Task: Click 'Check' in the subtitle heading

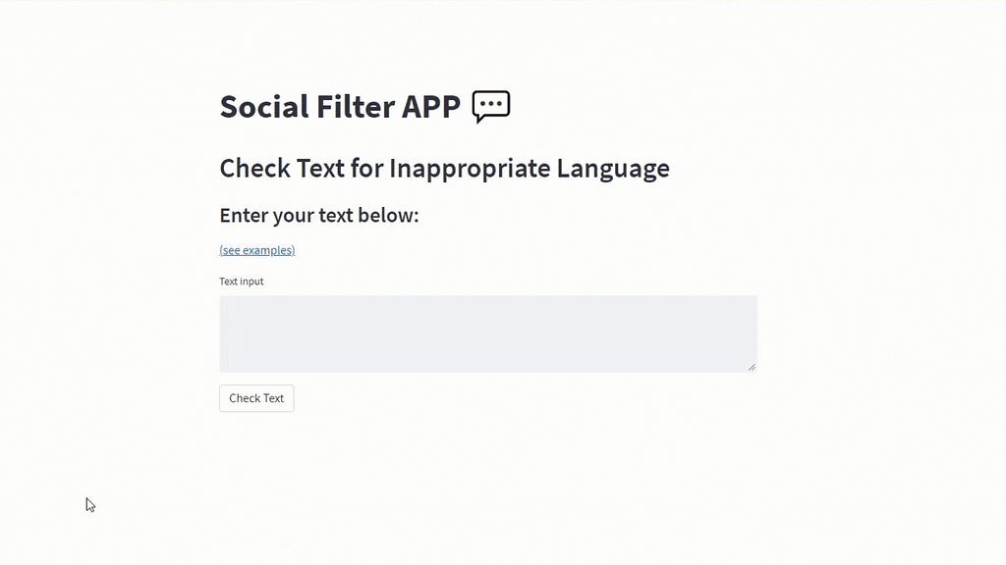Action: (x=254, y=169)
